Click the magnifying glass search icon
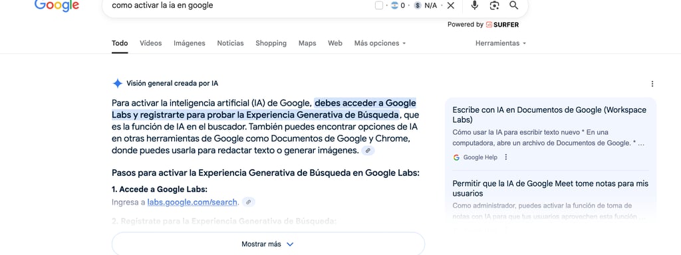This screenshot has width=681, height=255. (514, 5)
